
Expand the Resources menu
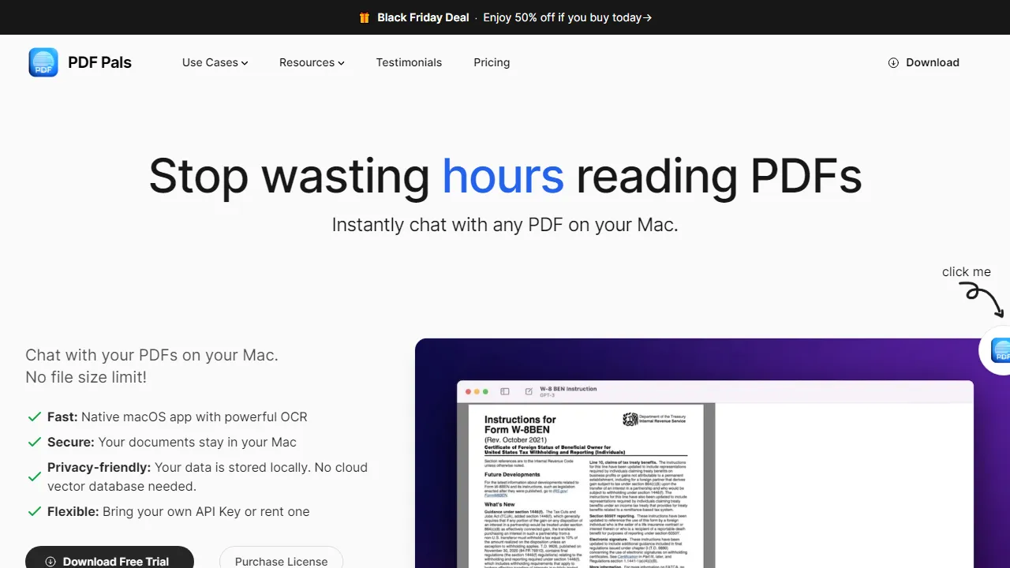point(312,62)
